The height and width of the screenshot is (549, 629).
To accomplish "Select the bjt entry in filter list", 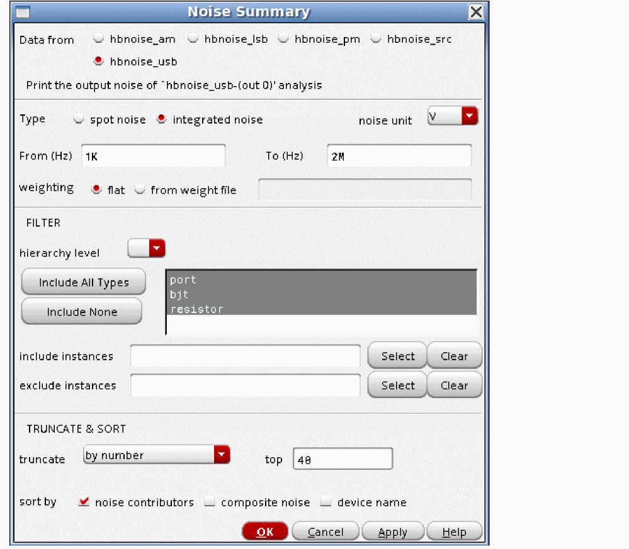I will [x=179, y=294].
